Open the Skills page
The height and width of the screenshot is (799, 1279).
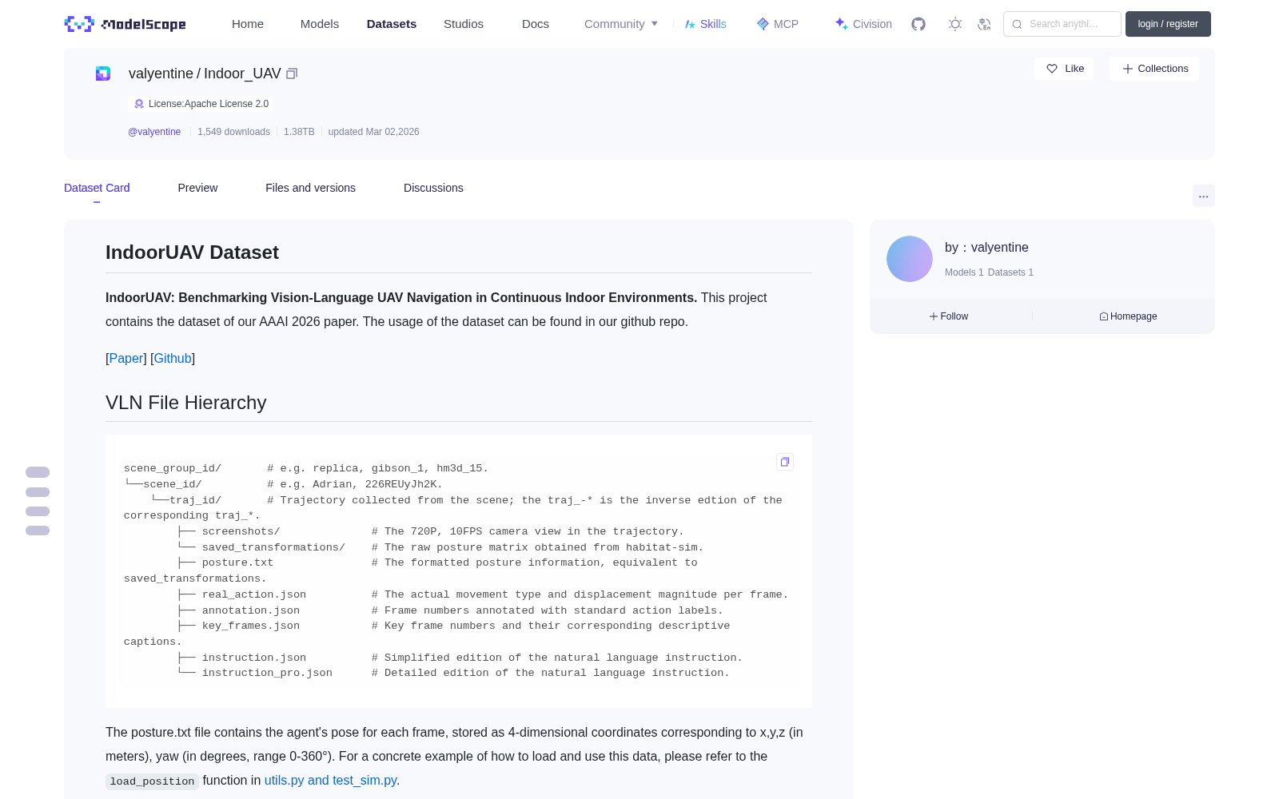tap(705, 24)
